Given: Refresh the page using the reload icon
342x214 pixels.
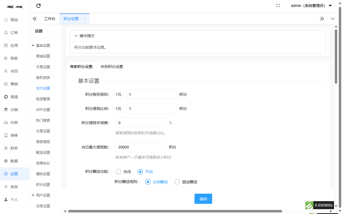Looking at the screenshot, I should coord(38,6).
